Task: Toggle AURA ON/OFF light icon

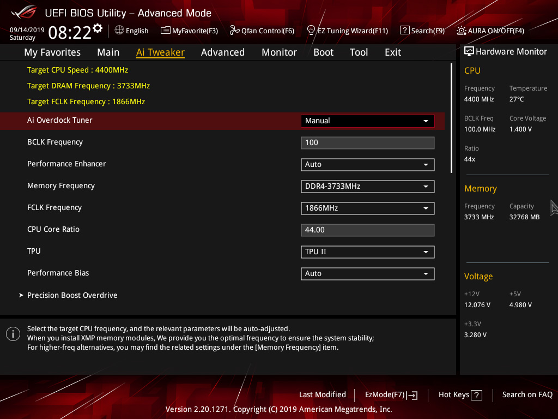Action: point(461,31)
